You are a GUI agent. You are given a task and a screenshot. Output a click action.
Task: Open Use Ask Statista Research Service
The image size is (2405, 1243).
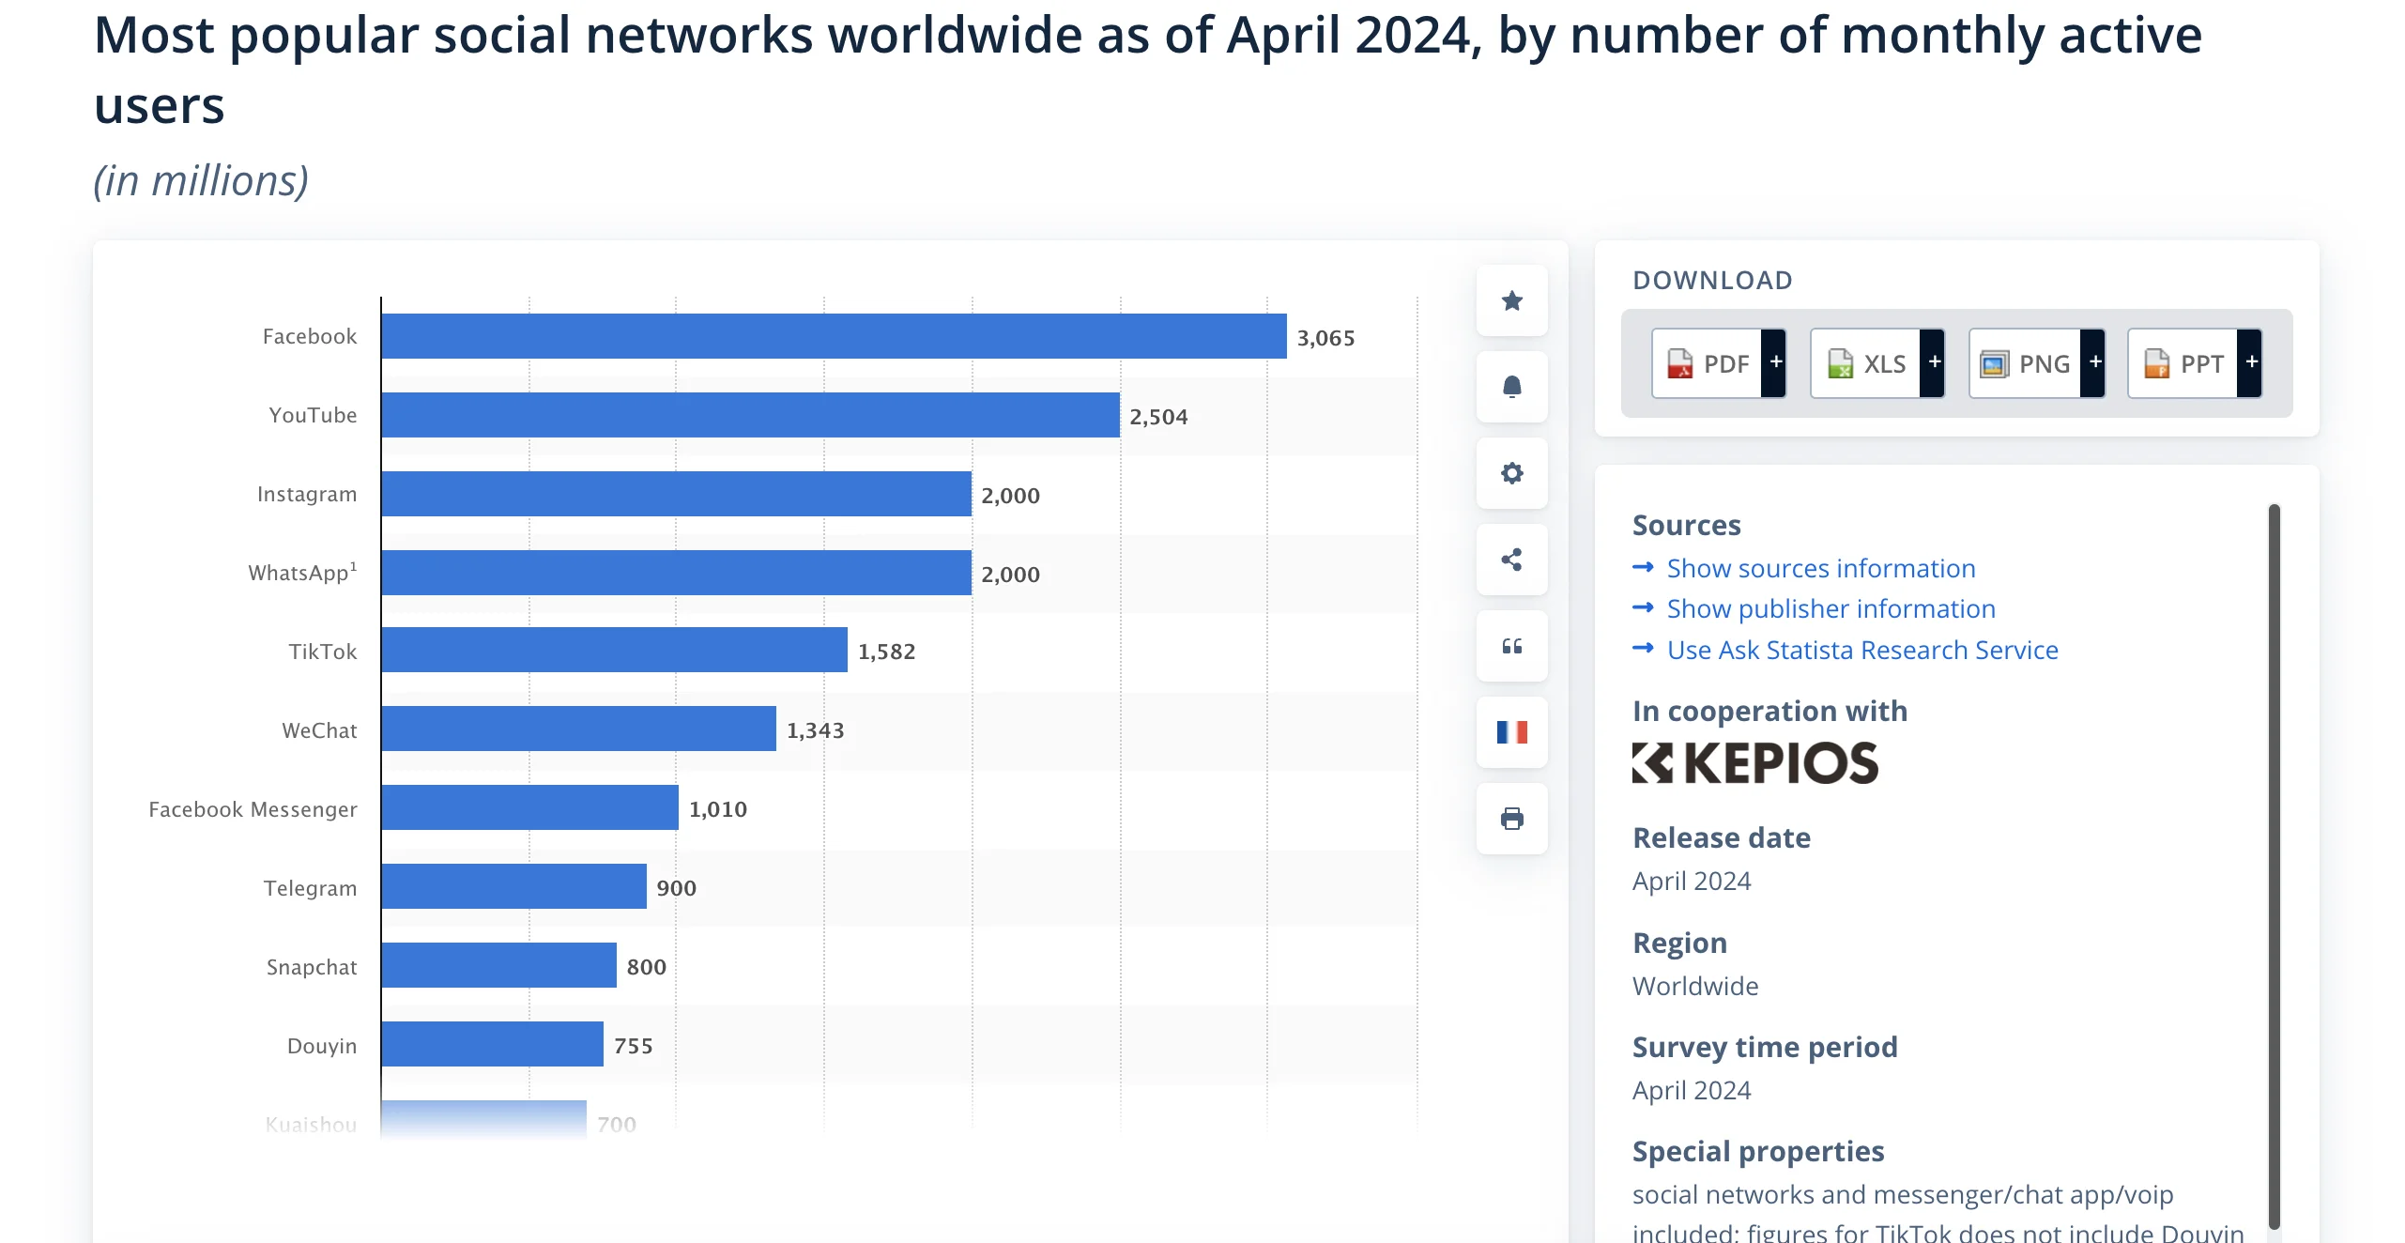click(1862, 650)
